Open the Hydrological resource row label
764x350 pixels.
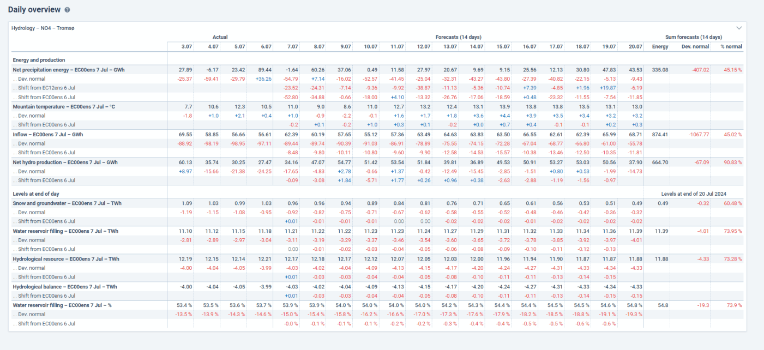(66, 259)
